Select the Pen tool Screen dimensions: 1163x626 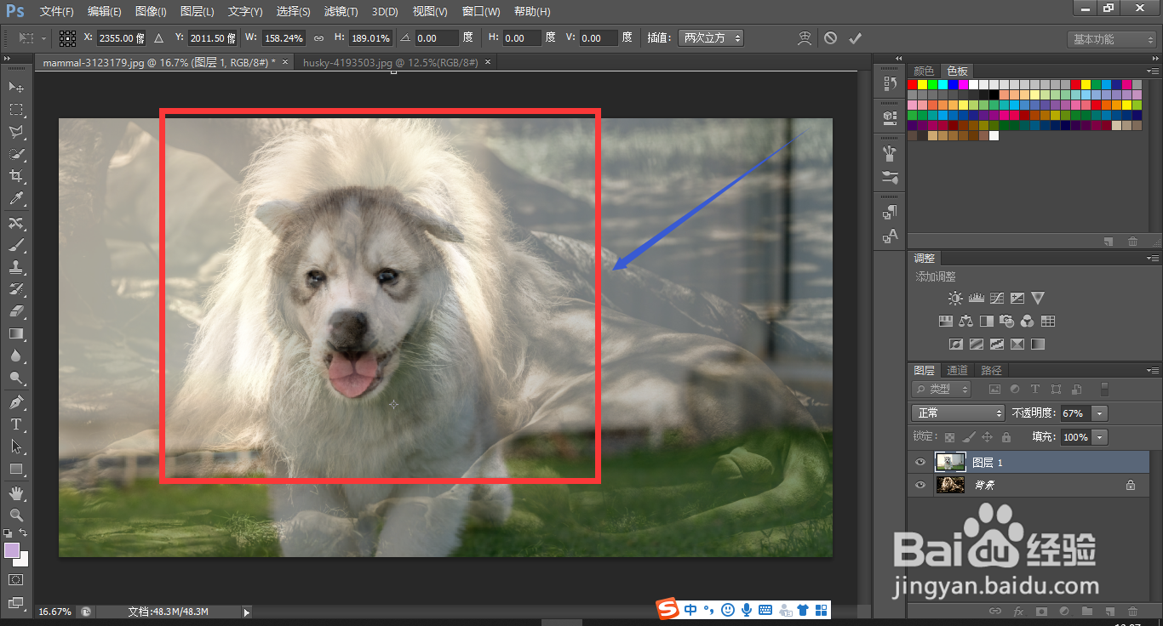(x=15, y=401)
